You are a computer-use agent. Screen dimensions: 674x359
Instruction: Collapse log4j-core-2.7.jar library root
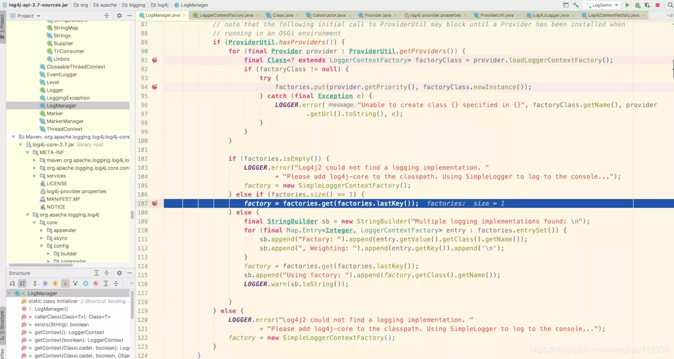pos(21,144)
